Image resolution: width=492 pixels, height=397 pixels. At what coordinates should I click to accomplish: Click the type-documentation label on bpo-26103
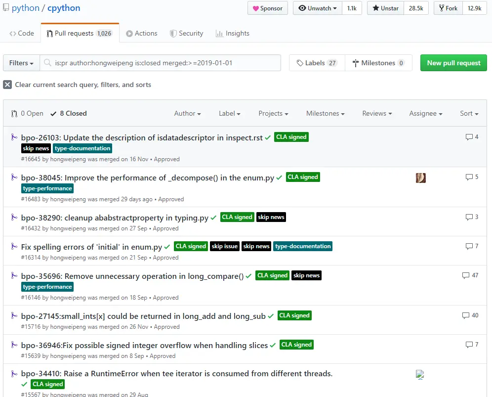tap(82, 148)
